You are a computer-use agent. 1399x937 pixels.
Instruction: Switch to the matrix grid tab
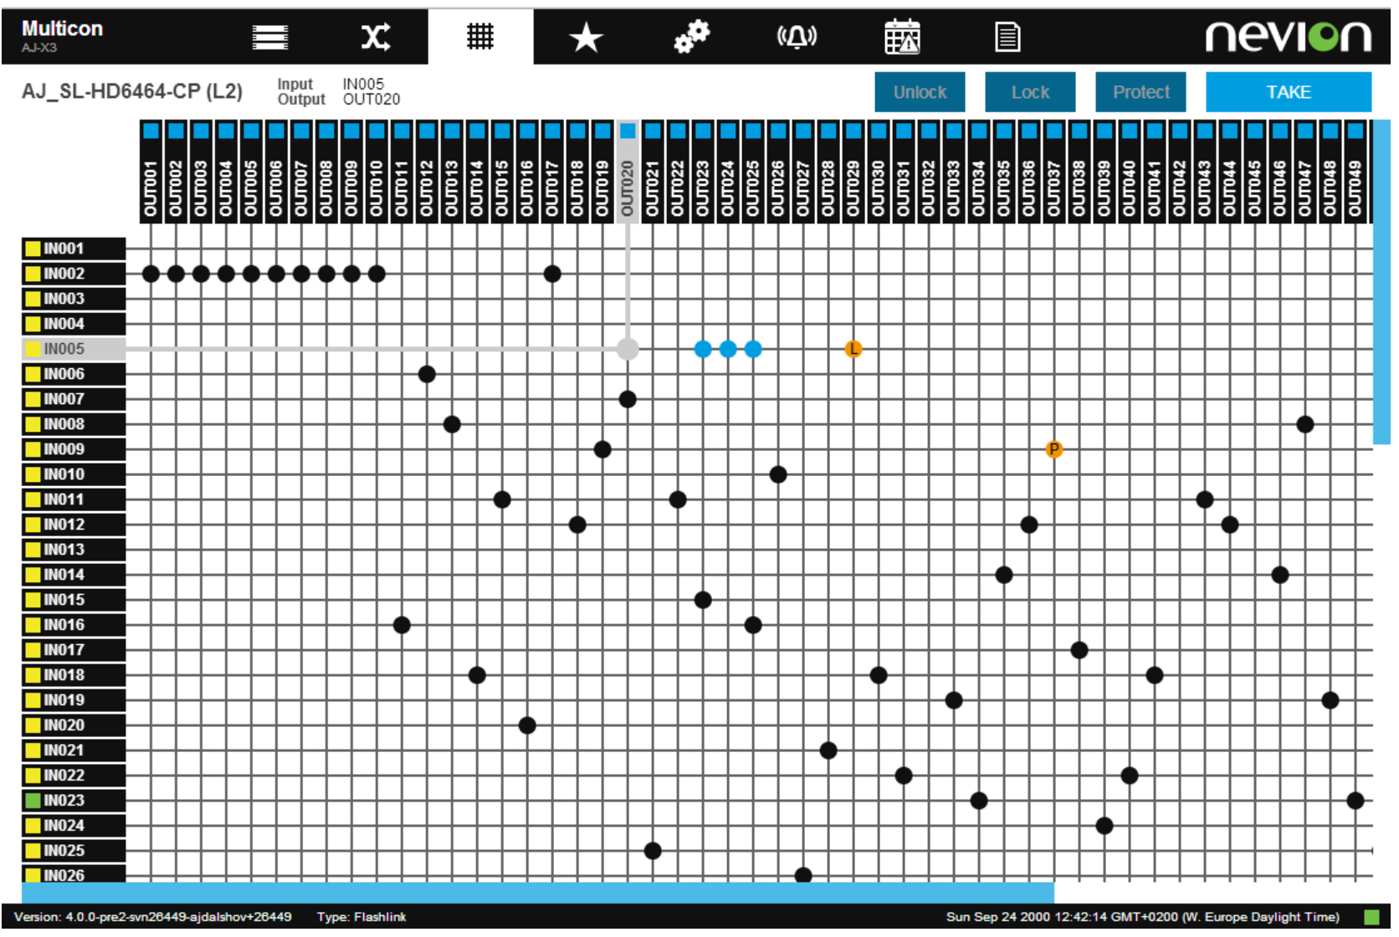coord(480,36)
